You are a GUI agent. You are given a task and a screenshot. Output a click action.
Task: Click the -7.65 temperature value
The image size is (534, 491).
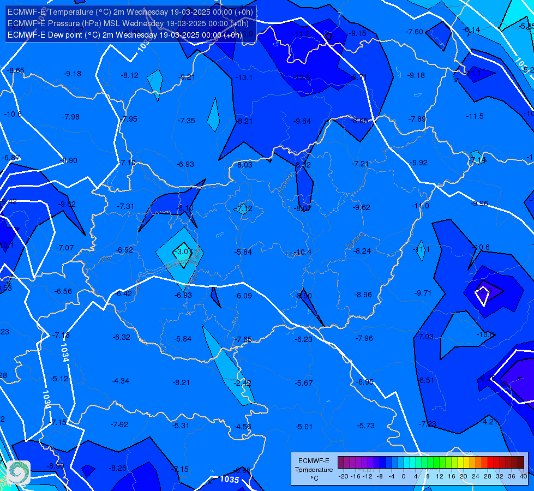pyautogui.click(x=243, y=340)
